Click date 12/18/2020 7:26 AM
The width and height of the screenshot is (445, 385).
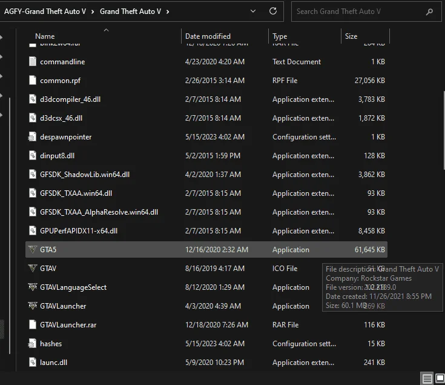pyautogui.click(x=217, y=324)
